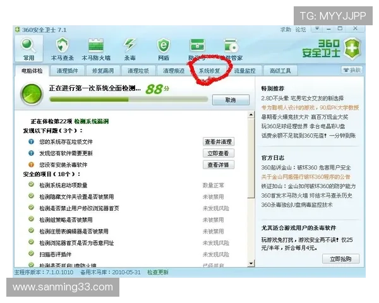Click check icon beside 检测注册表编辑器是否被禁用
The height and width of the screenshot is (303, 379).
coord(31,230)
